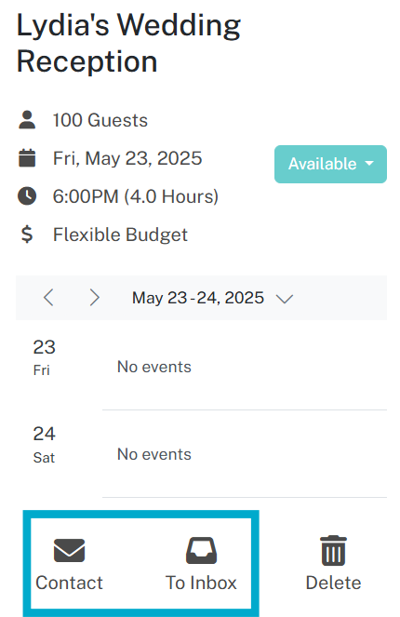Click the Delete label
400x617 pixels.
(x=333, y=583)
